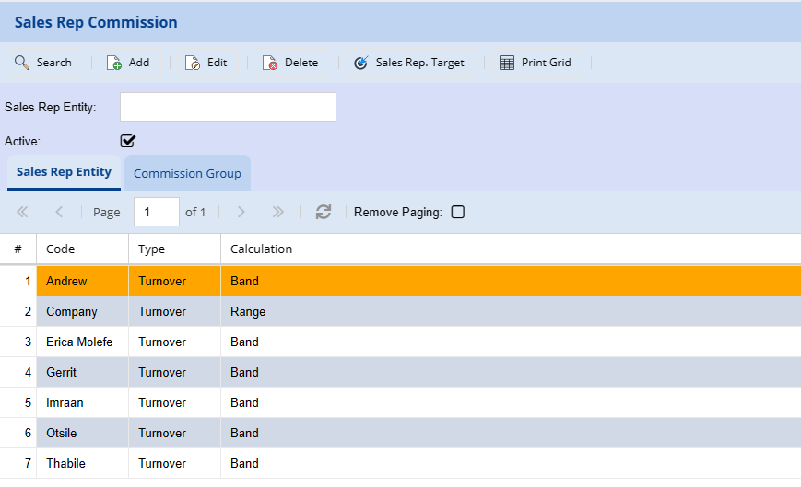This screenshot has width=801, height=487.
Task: Jump to the last page of results
Action: (x=278, y=212)
